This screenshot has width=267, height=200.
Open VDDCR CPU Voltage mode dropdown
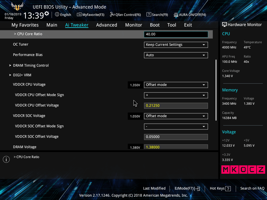[176, 85]
